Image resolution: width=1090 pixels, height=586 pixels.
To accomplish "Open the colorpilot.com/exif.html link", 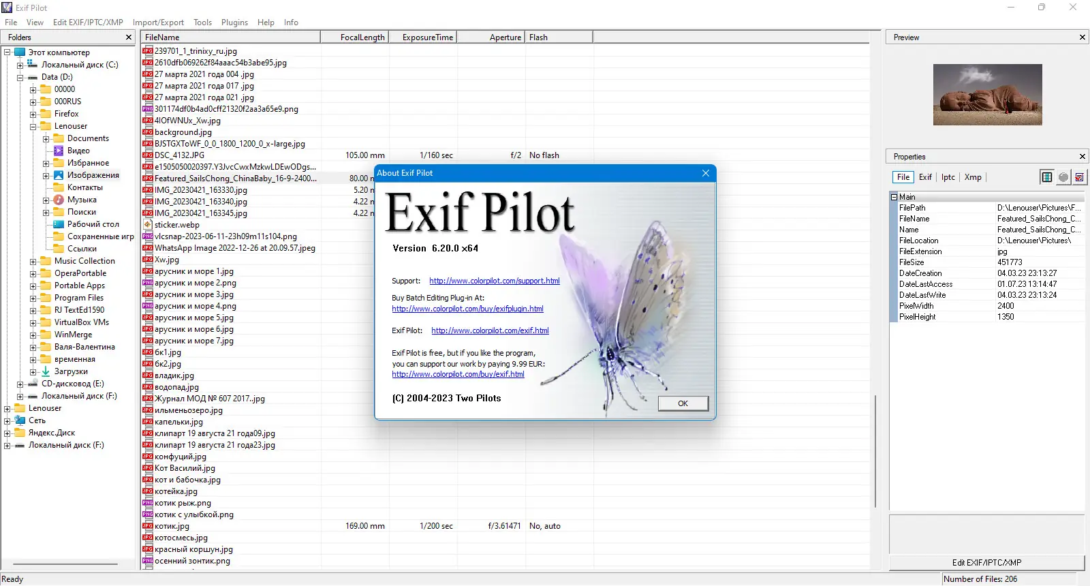I will pyautogui.click(x=490, y=330).
